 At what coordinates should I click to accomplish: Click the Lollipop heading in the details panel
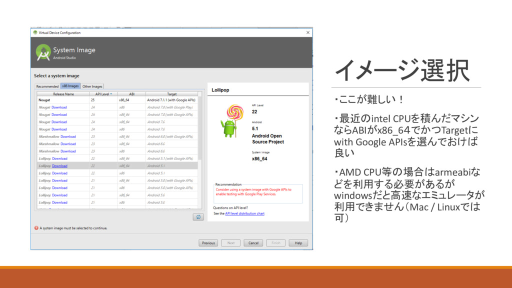(220, 90)
